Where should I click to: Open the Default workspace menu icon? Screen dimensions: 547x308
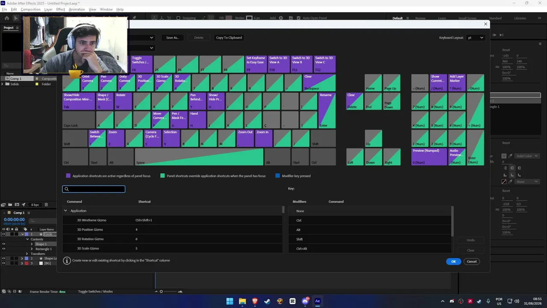click(x=408, y=18)
